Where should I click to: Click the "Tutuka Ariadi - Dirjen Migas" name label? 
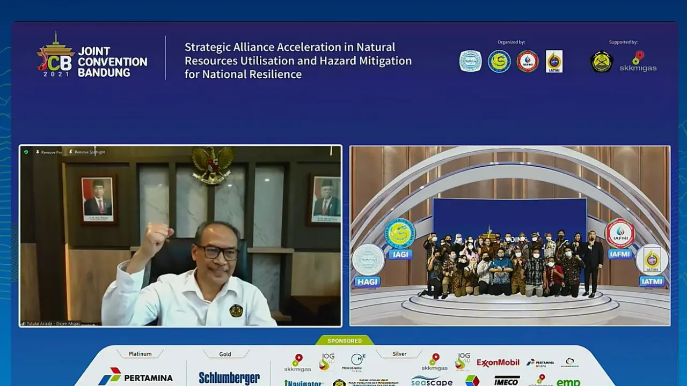(x=54, y=323)
